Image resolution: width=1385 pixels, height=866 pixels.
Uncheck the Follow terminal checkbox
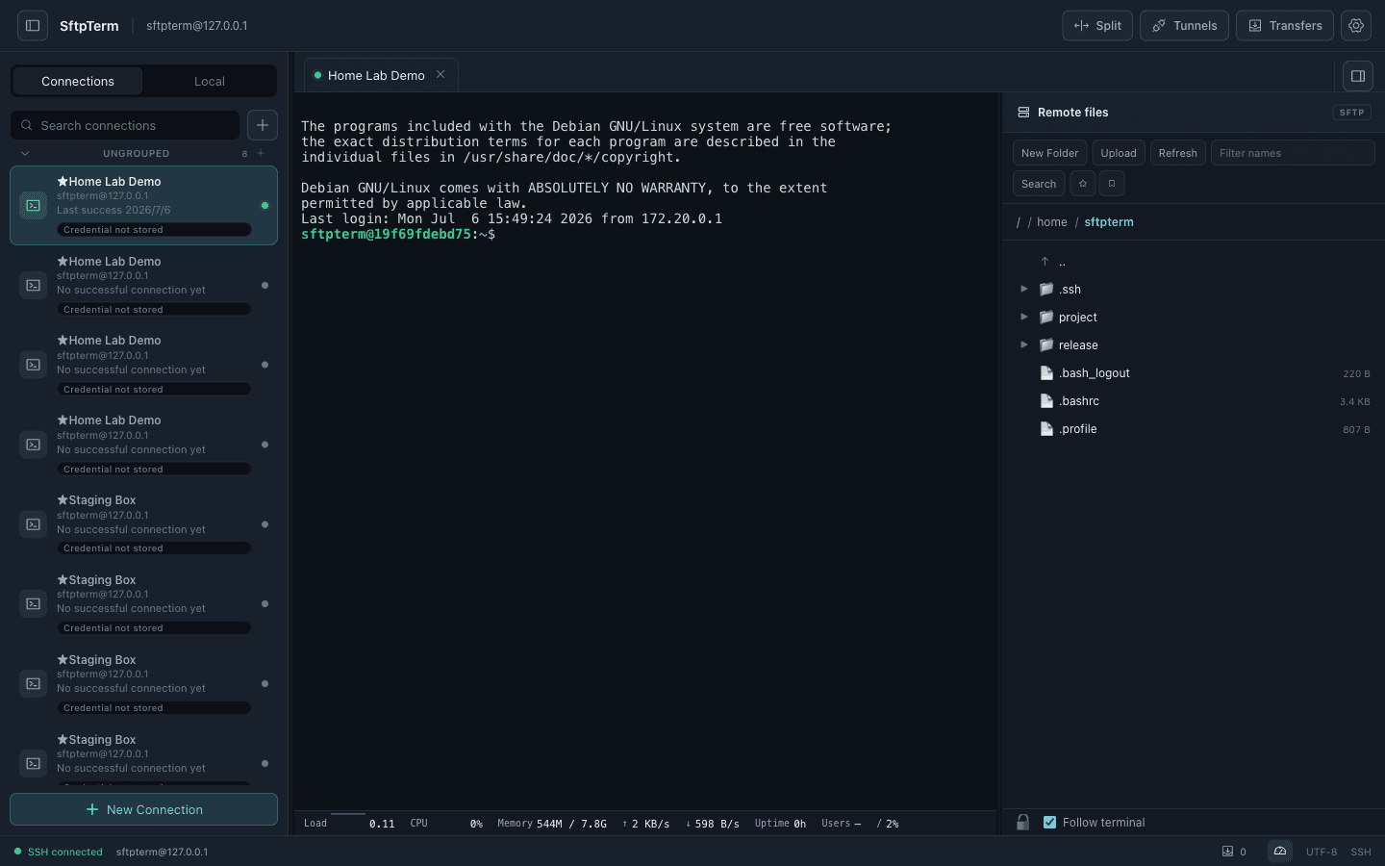click(1049, 823)
